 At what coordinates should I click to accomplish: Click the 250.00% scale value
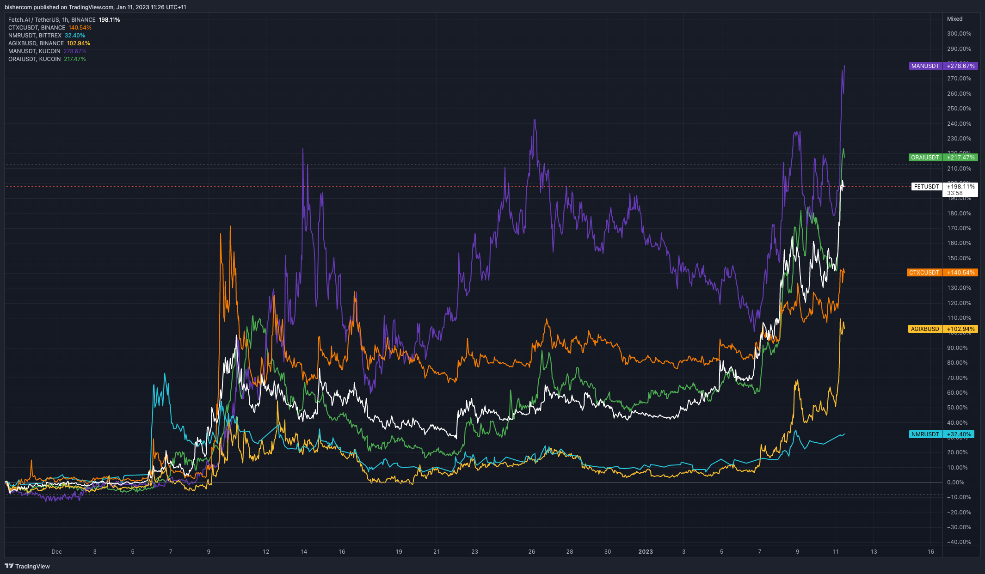point(959,109)
